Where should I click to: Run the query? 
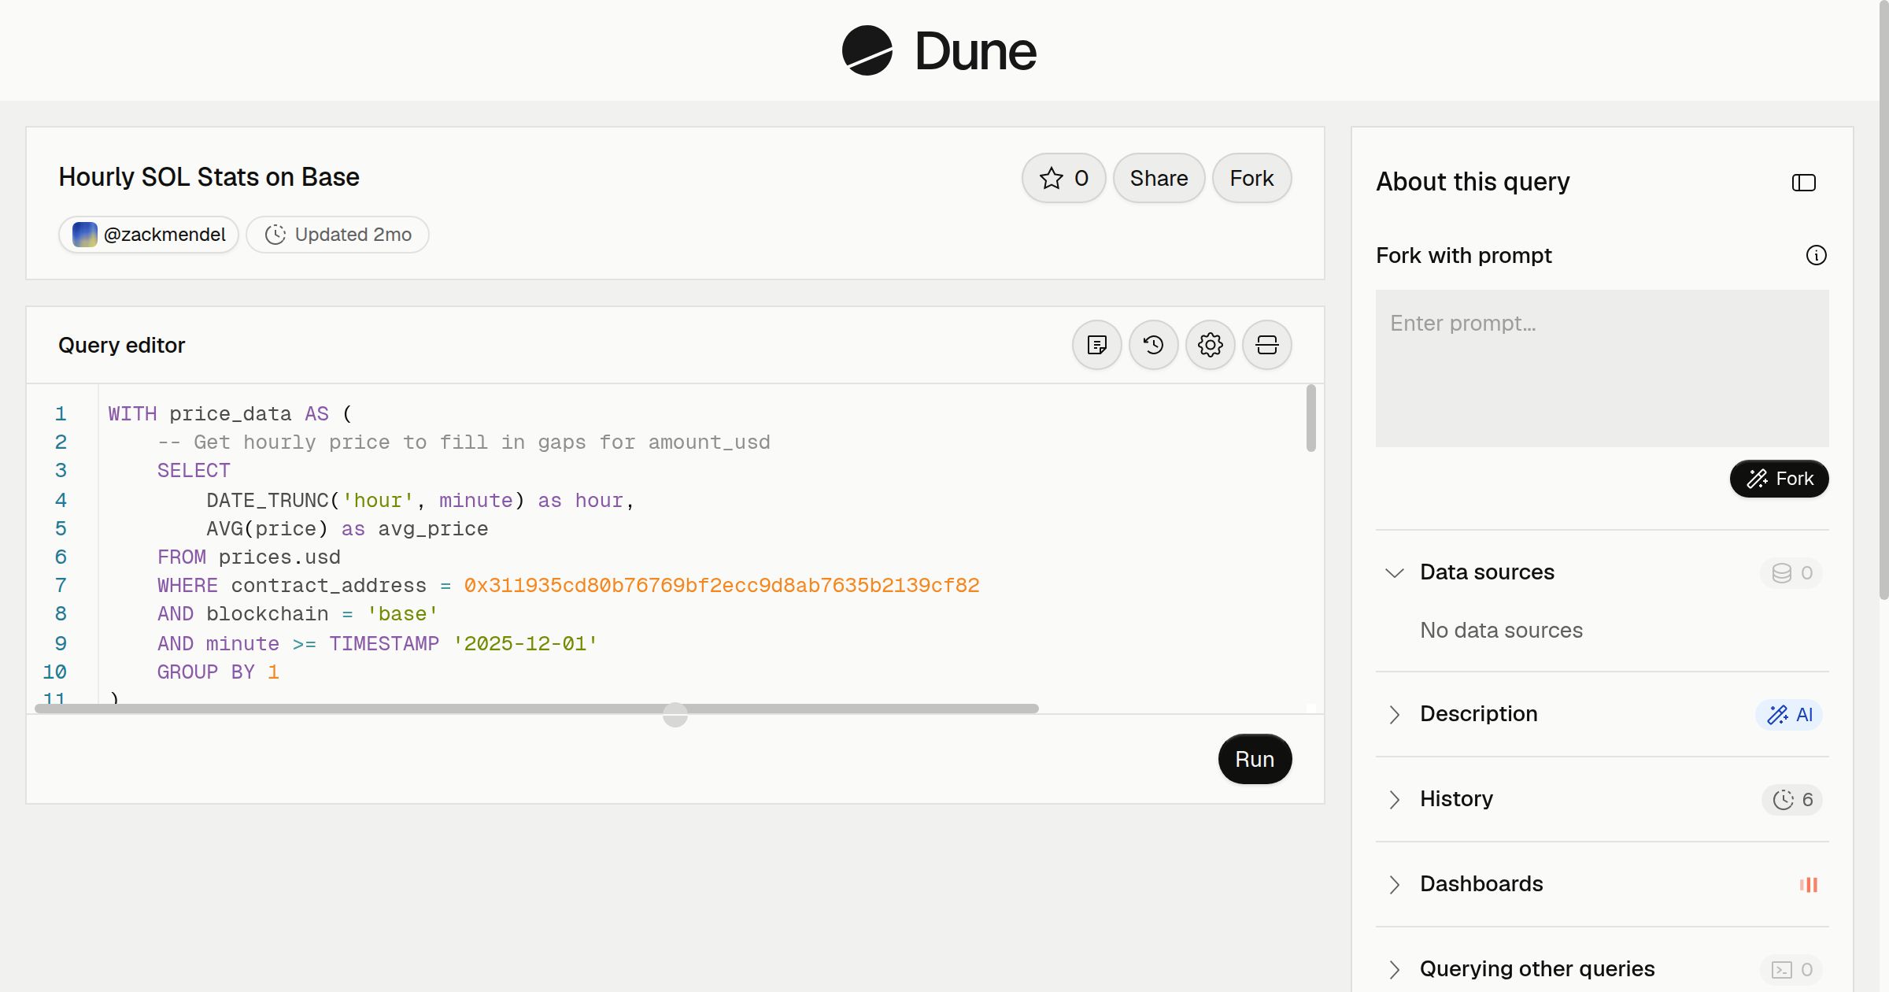click(x=1255, y=759)
